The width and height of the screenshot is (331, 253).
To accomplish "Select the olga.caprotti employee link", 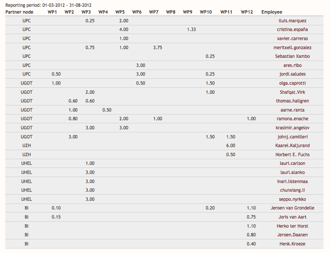I will point(292,83).
